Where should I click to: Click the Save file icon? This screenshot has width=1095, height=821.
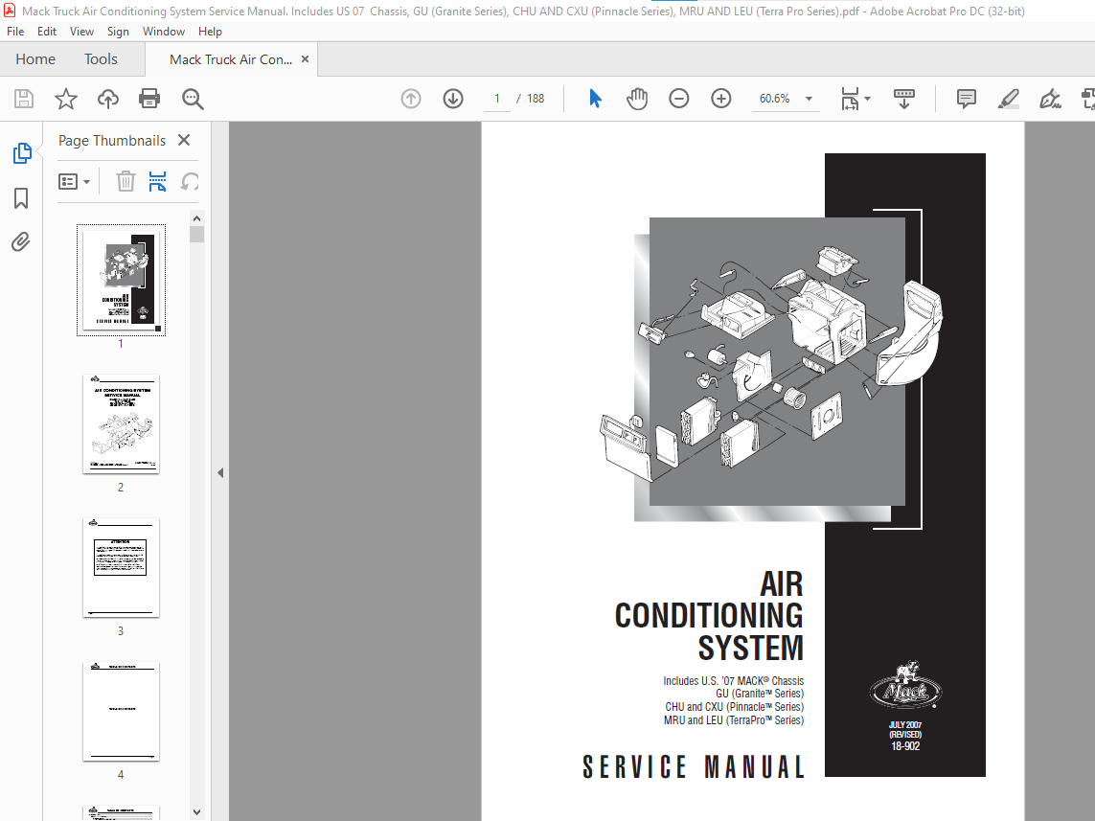coord(24,99)
